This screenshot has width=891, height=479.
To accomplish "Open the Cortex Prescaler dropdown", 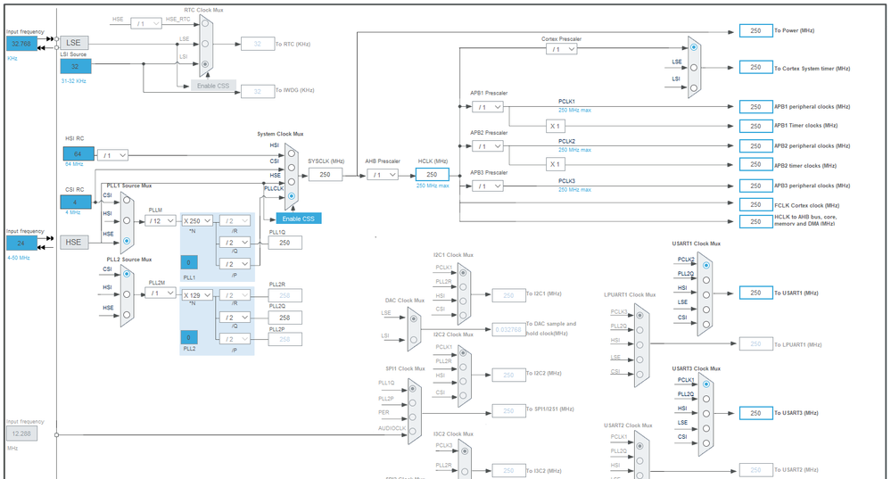I will (x=561, y=49).
